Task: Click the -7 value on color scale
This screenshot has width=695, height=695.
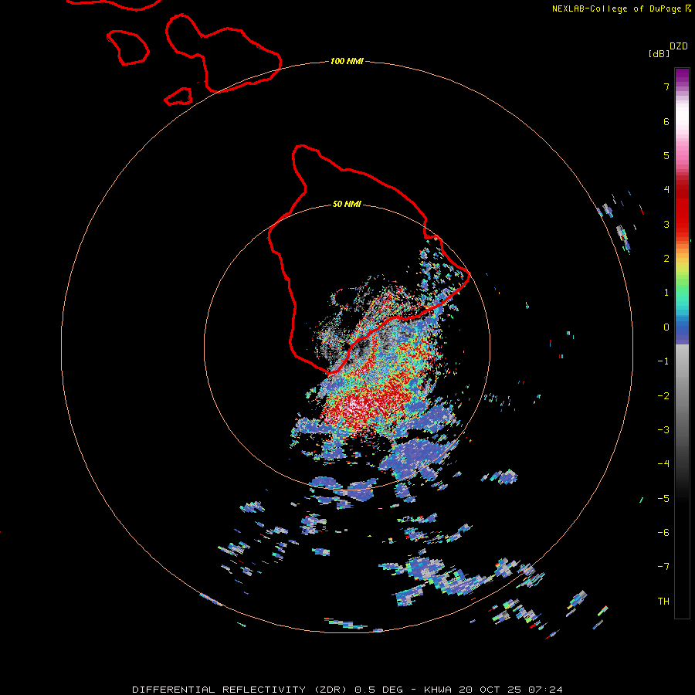Action: coord(663,567)
